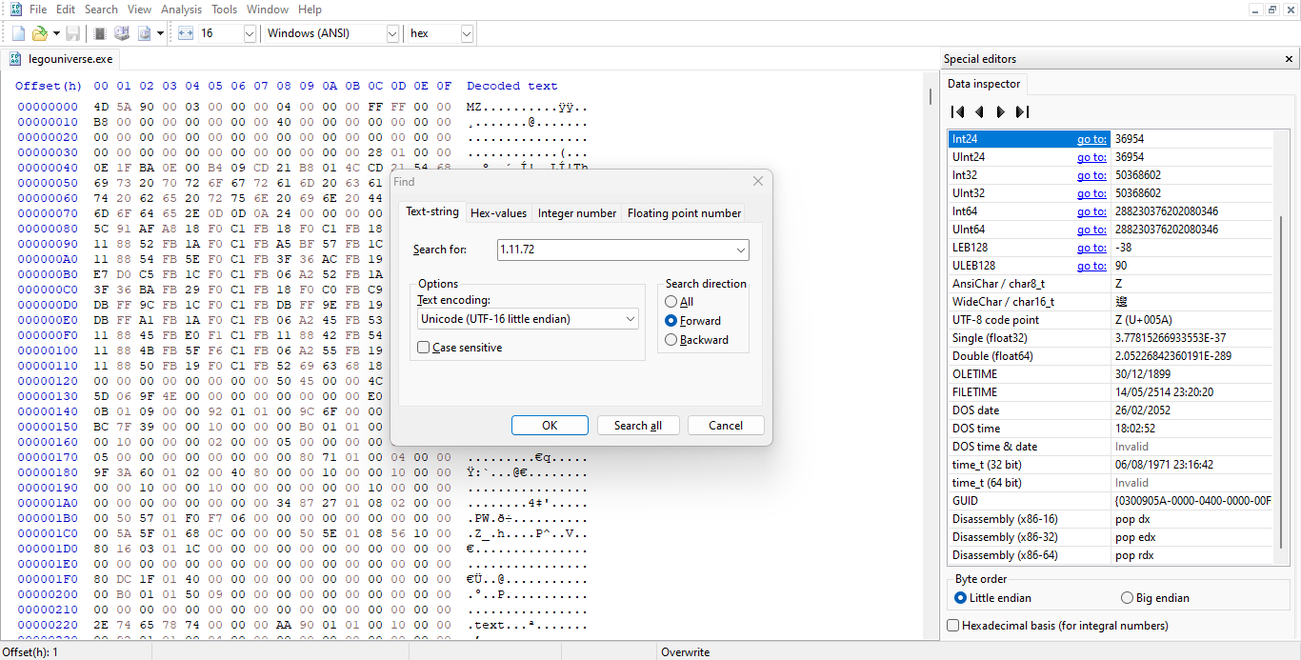1301x660 pixels.
Task: Open a file using the folder icon
Action: coord(40,33)
